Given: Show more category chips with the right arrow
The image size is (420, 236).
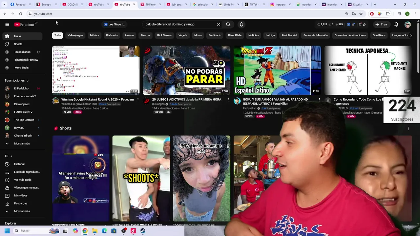Looking at the screenshot, I should click(411, 35).
